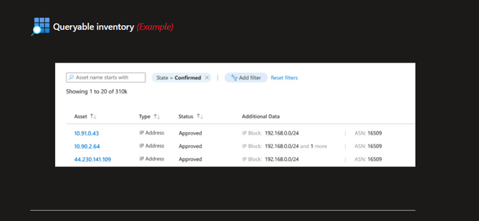Image resolution: width=479 pixels, height=221 pixels.
Task: Click the Queryable inventory grid magnifier icon
Action: (41, 26)
